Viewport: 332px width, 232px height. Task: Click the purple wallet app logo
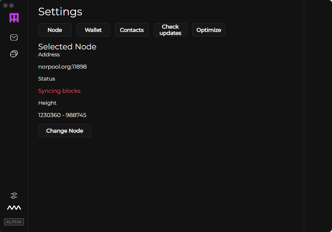coord(14,18)
